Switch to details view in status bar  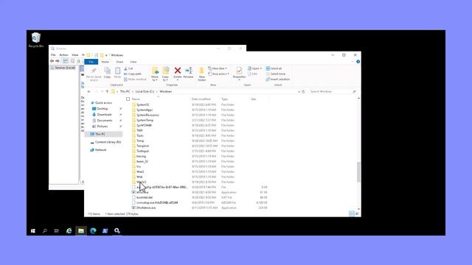click(351, 213)
